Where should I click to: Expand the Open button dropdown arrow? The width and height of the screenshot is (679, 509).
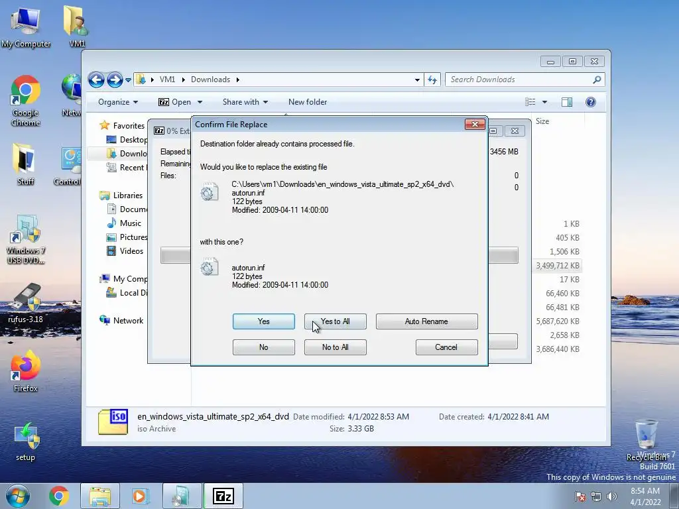[200, 102]
